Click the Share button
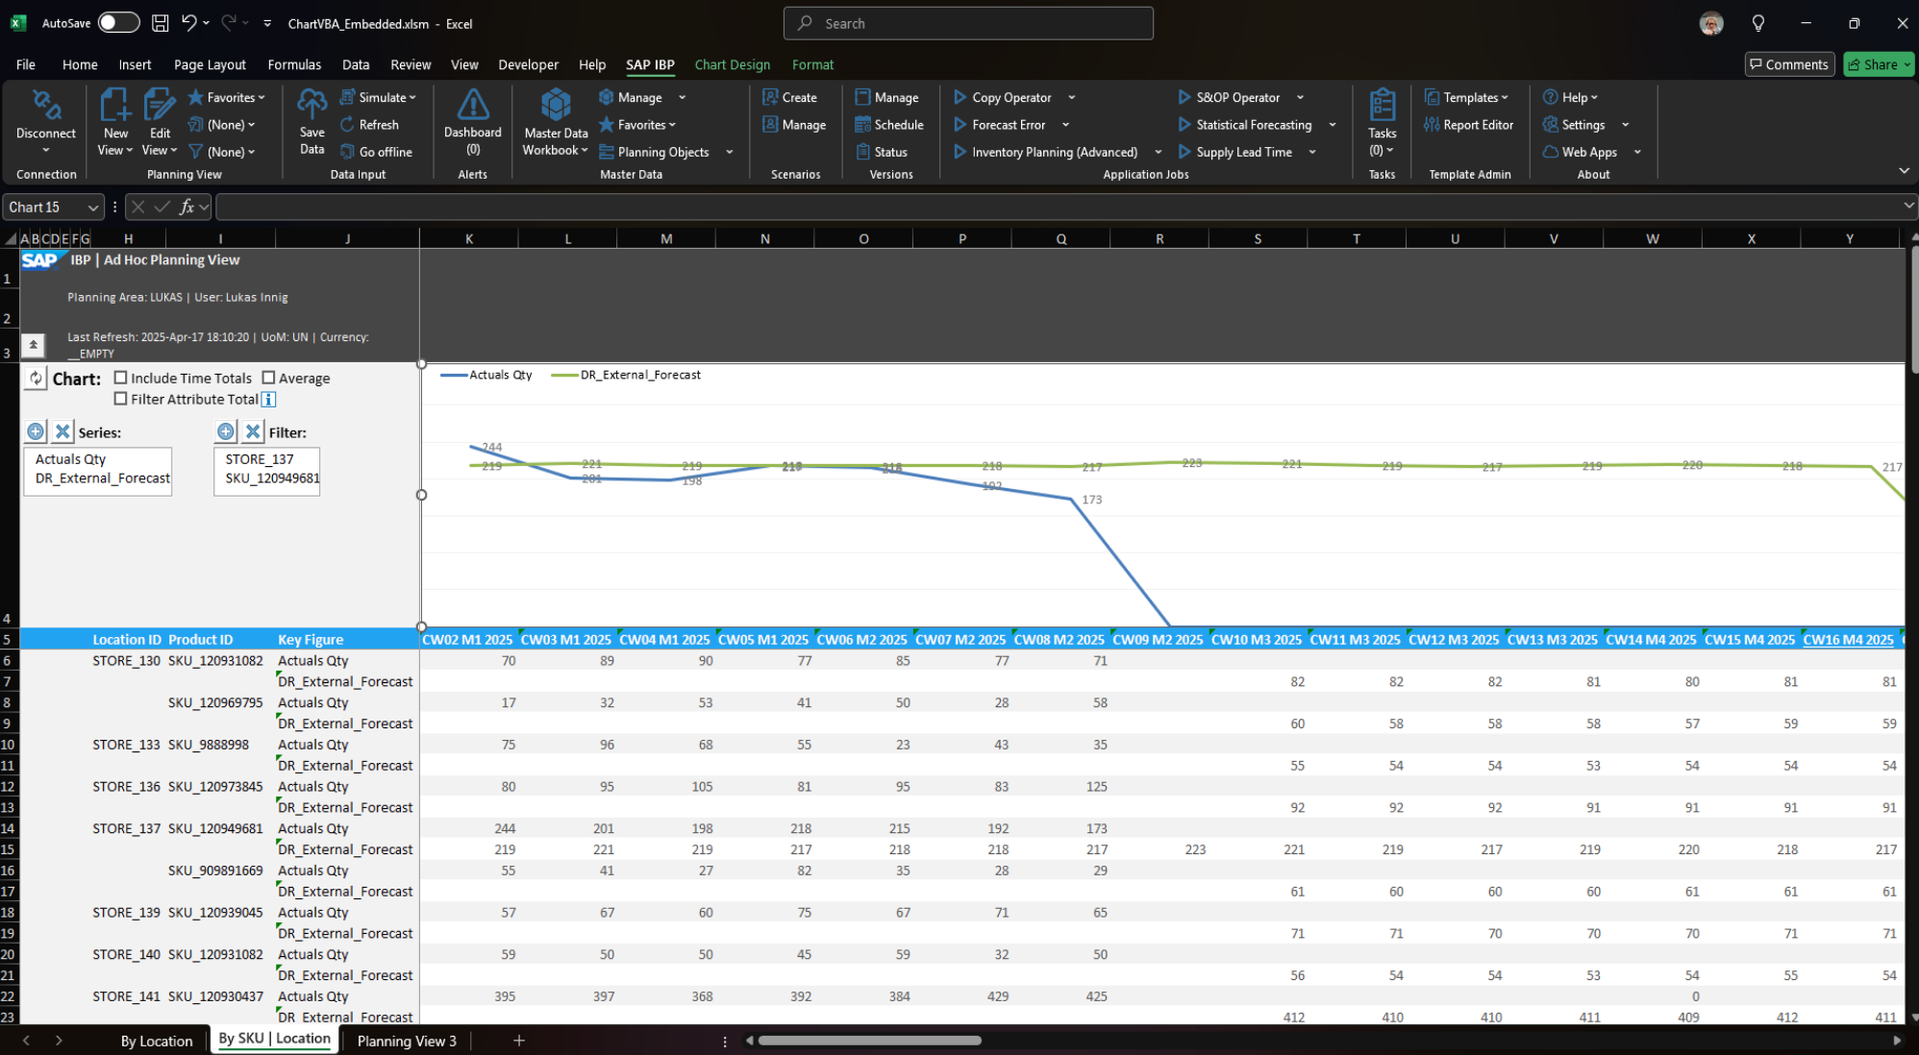1919x1055 pixels. tap(1877, 64)
